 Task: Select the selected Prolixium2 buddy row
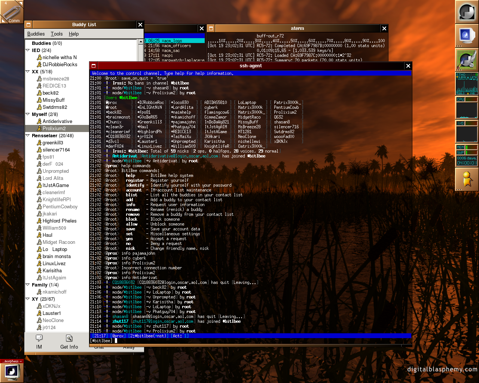[57, 129]
